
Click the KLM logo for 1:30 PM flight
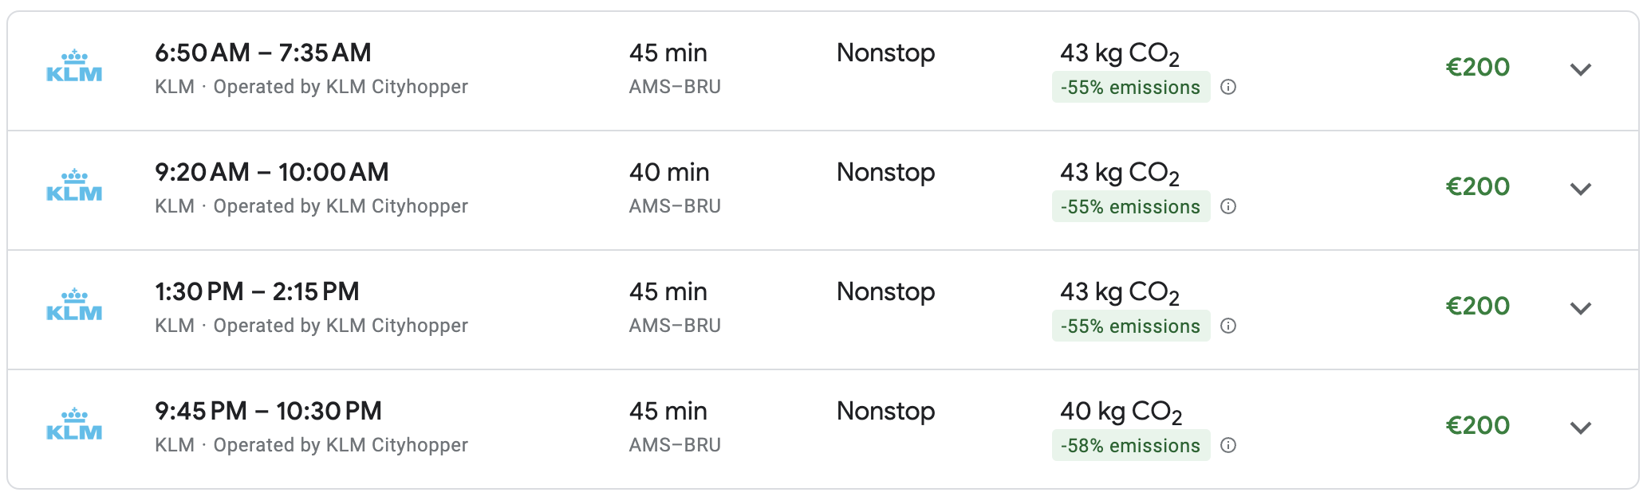[74, 306]
